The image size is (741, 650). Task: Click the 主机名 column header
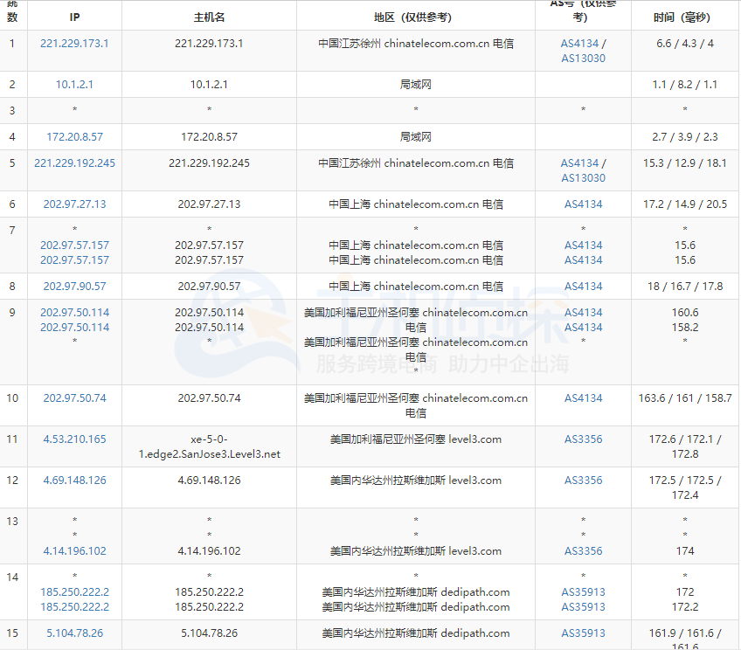[209, 16]
